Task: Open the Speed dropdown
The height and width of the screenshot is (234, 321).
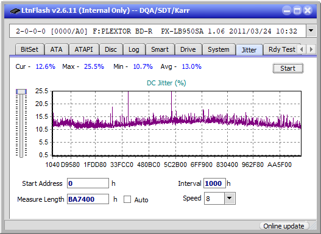Action: coord(230,198)
